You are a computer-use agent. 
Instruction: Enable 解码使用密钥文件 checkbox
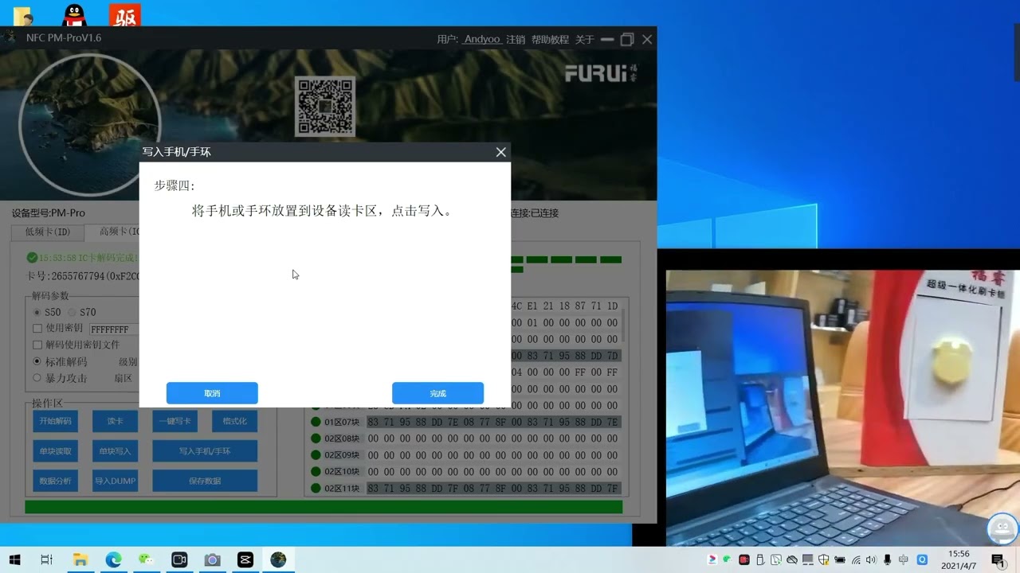coord(37,345)
